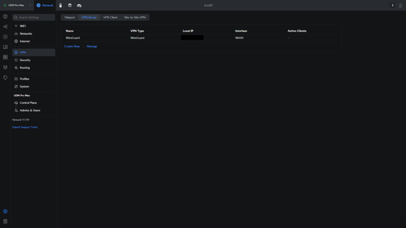Open Security settings in the sidebar
Viewport: 406px width, 228px height.
point(34,60)
